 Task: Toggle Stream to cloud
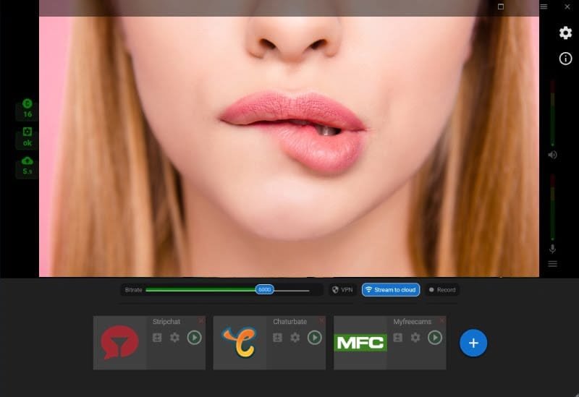[391, 290]
